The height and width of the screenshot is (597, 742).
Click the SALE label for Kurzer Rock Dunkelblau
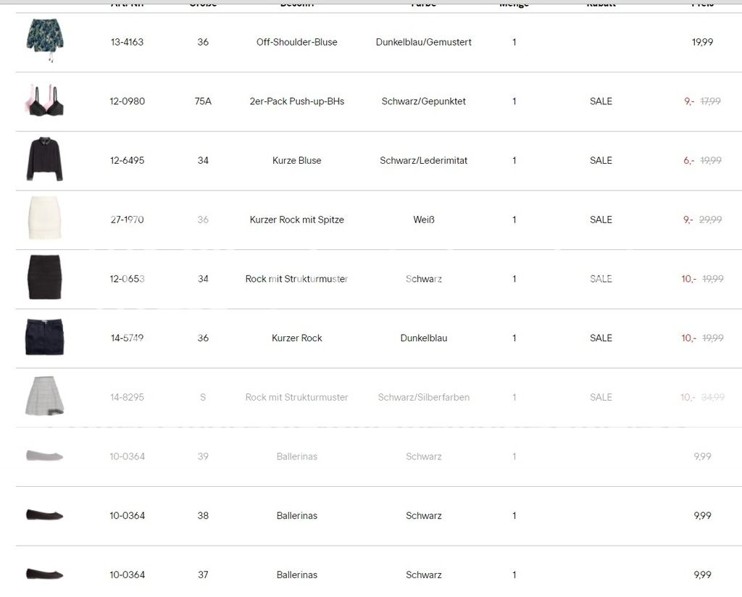tap(601, 338)
